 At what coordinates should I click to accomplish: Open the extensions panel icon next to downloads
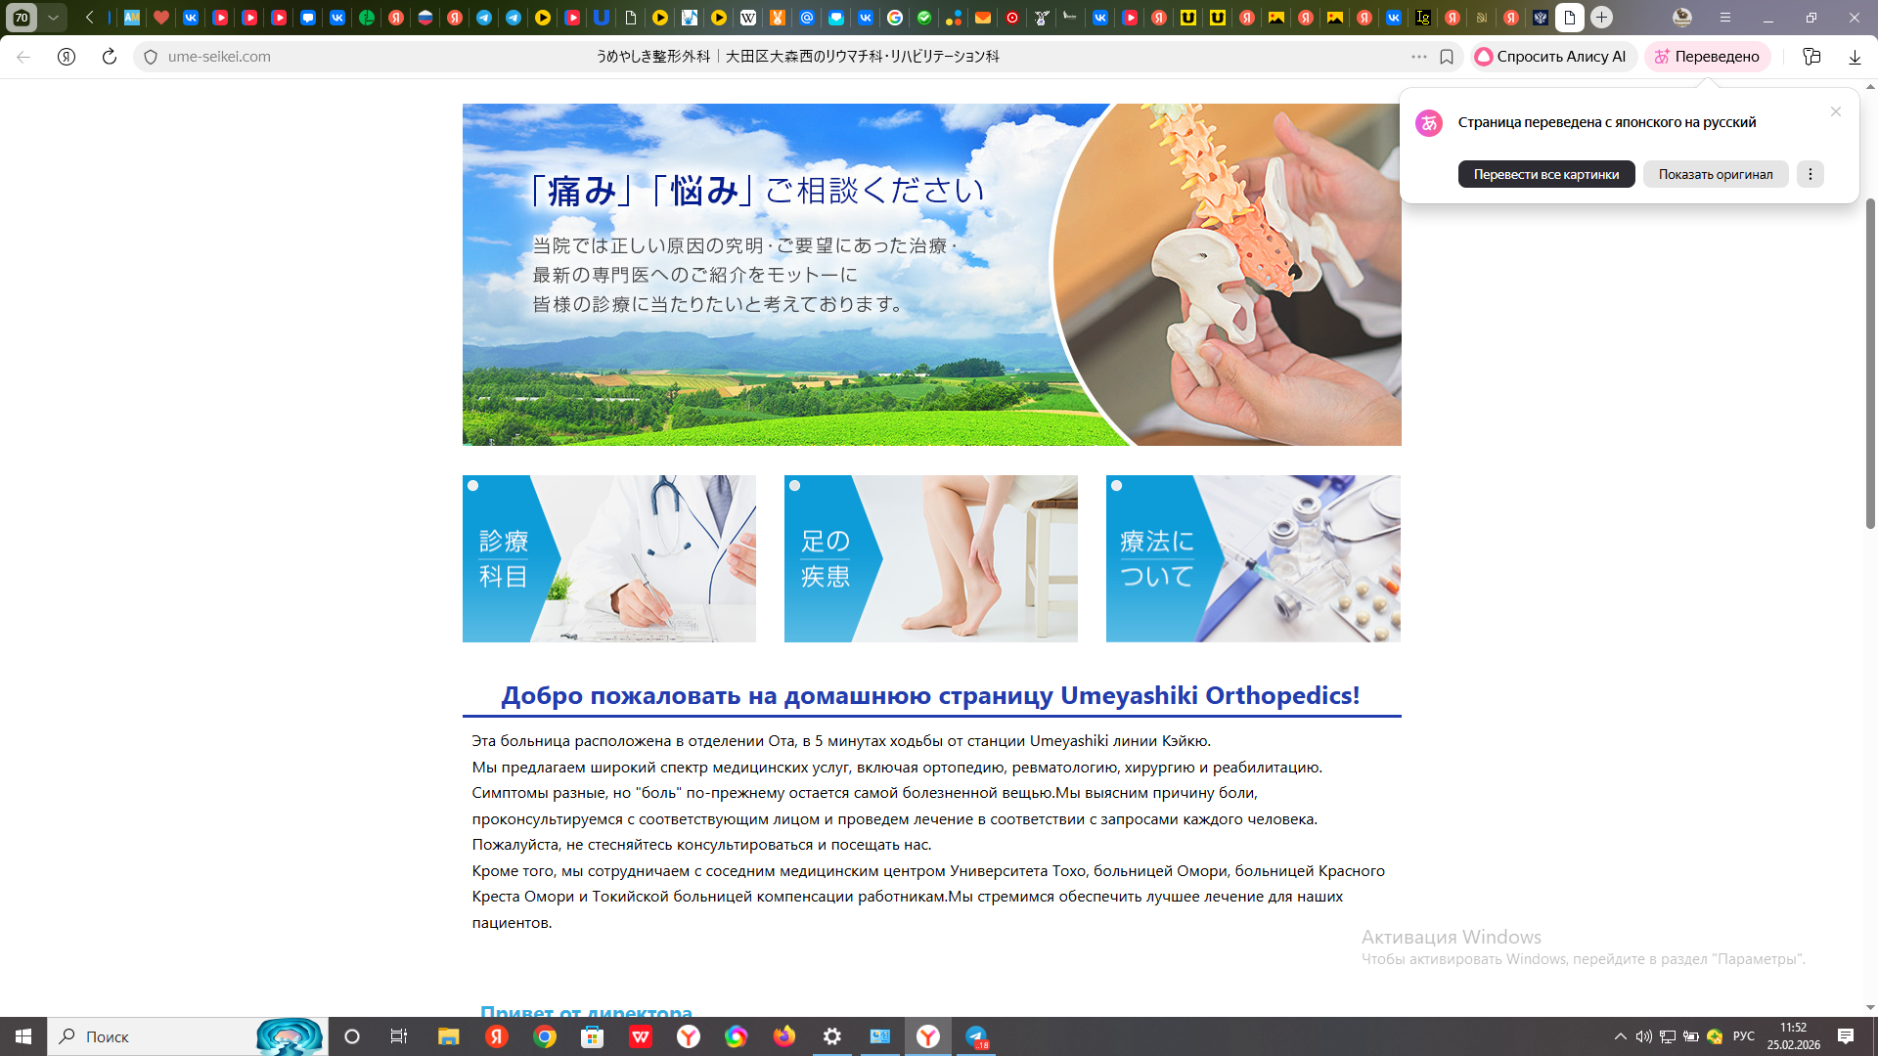[1811, 57]
